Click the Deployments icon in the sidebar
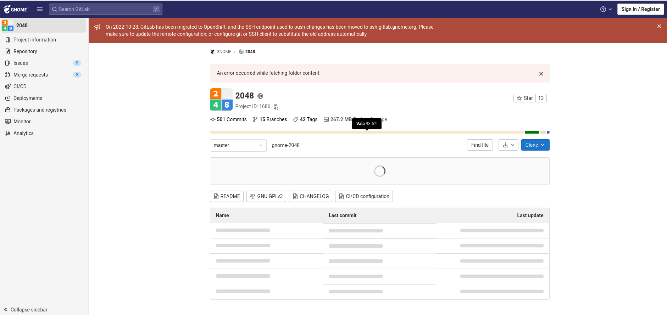The width and height of the screenshot is (667, 315). click(x=8, y=98)
